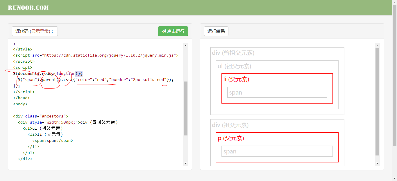Click the 源代码 (显示异常) button
Screen dimensions: 397x181
click(35, 31)
